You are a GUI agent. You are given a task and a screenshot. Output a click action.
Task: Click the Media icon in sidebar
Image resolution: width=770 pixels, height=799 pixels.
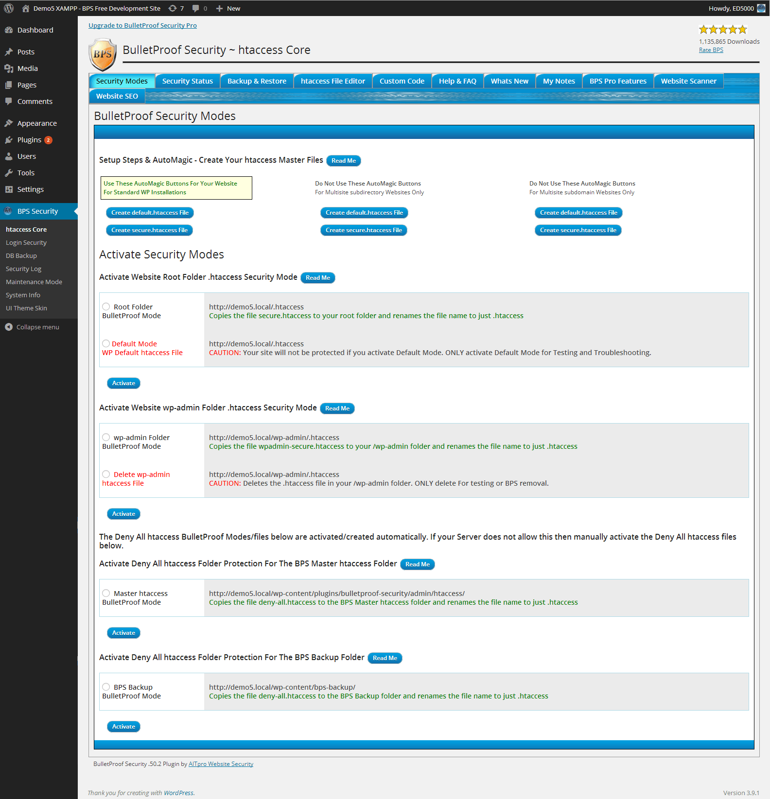click(9, 68)
